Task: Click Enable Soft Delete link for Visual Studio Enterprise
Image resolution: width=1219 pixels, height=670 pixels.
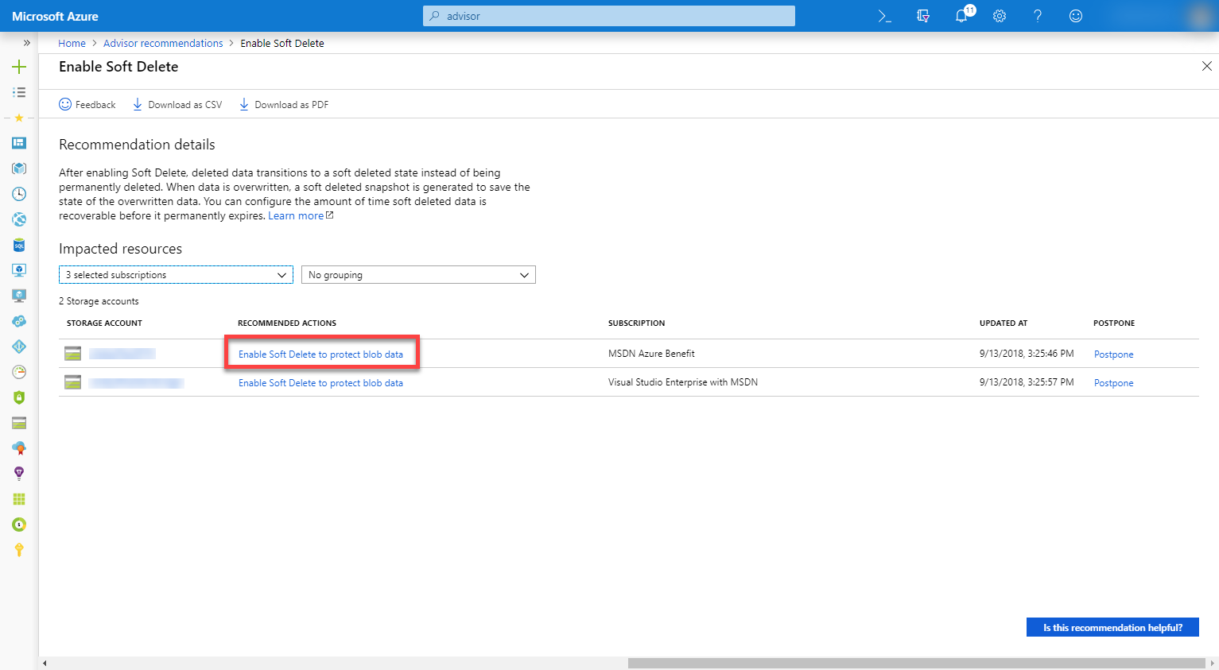Action: [320, 383]
